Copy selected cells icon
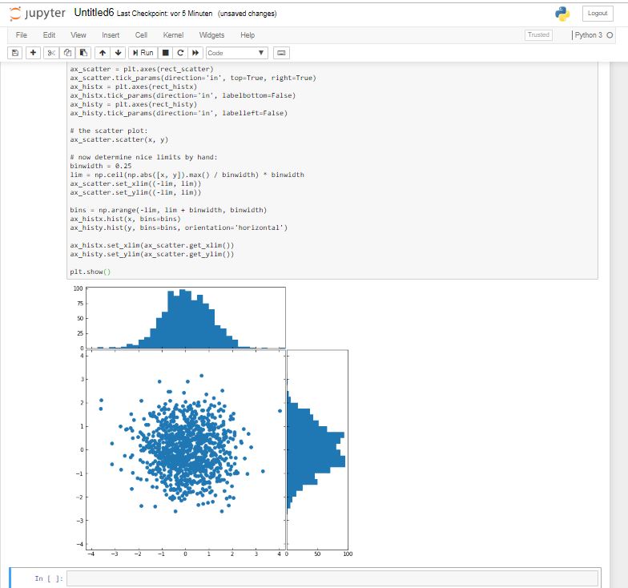Viewport: 628px width, 588px height. [x=67, y=53]
